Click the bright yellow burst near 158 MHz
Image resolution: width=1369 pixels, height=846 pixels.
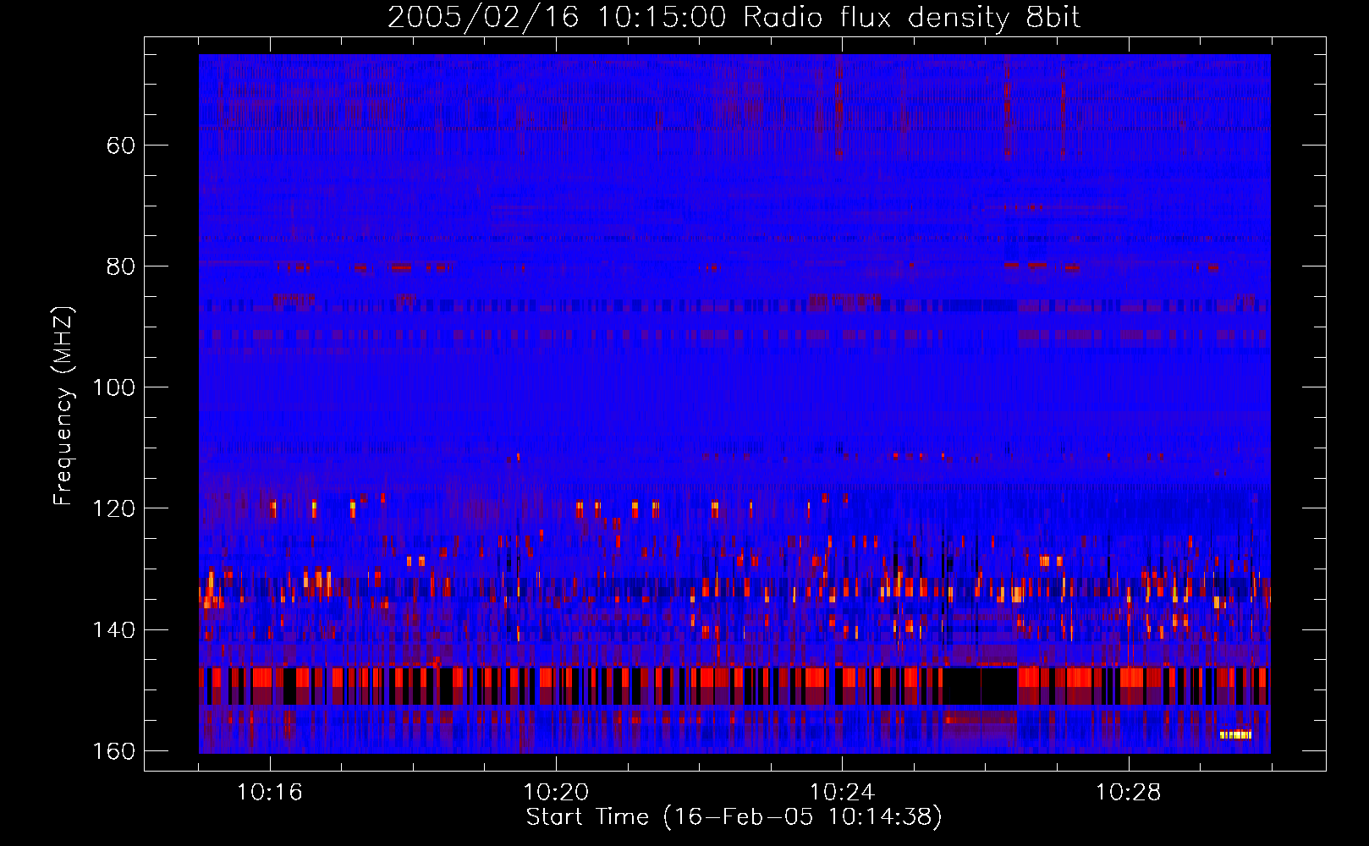coord(1235,734)
